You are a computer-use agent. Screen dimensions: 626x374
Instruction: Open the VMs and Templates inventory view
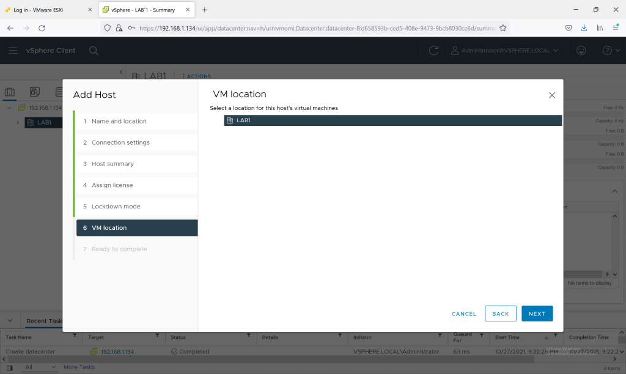tap(35, 92)
